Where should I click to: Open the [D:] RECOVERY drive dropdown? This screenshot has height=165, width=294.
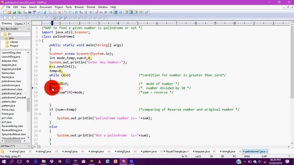pos(28,29)
